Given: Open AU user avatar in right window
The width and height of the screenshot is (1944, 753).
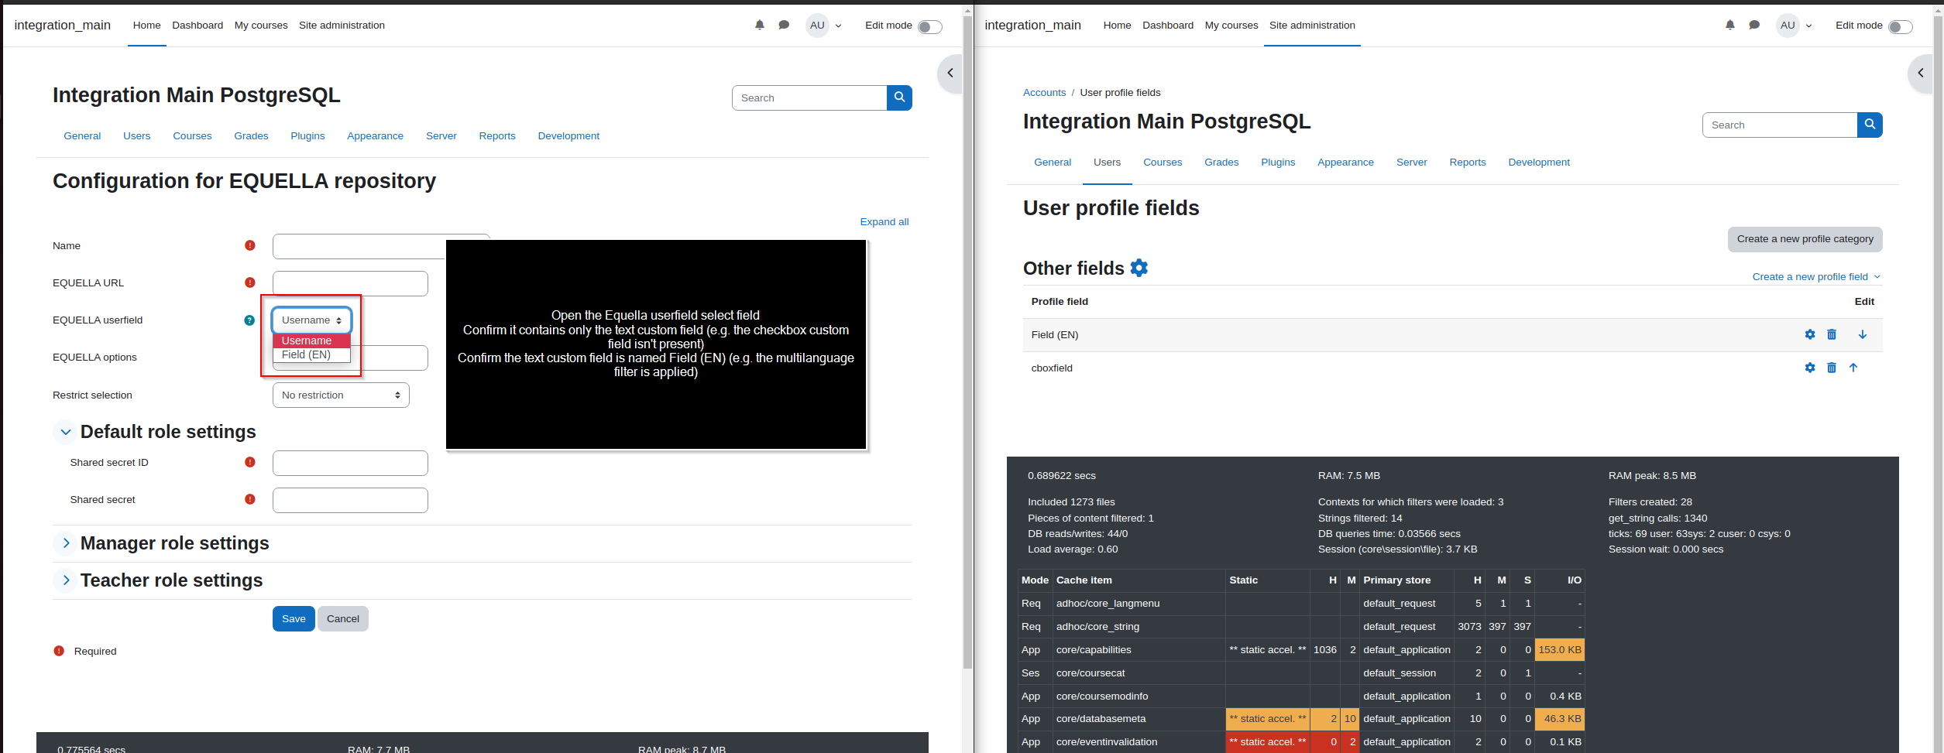Looking at the screenshot, I should coord(1788,26).
